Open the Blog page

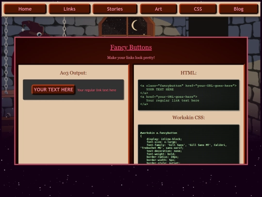point(238,9)
